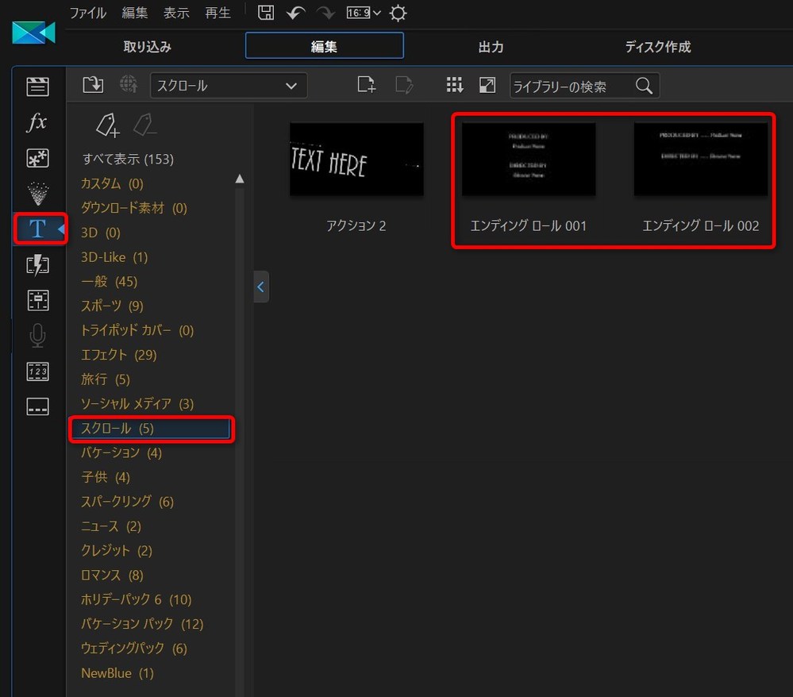Open the ファイル menu
The height and width of the screenshot is (697, 793).
[x=87, y=13]
